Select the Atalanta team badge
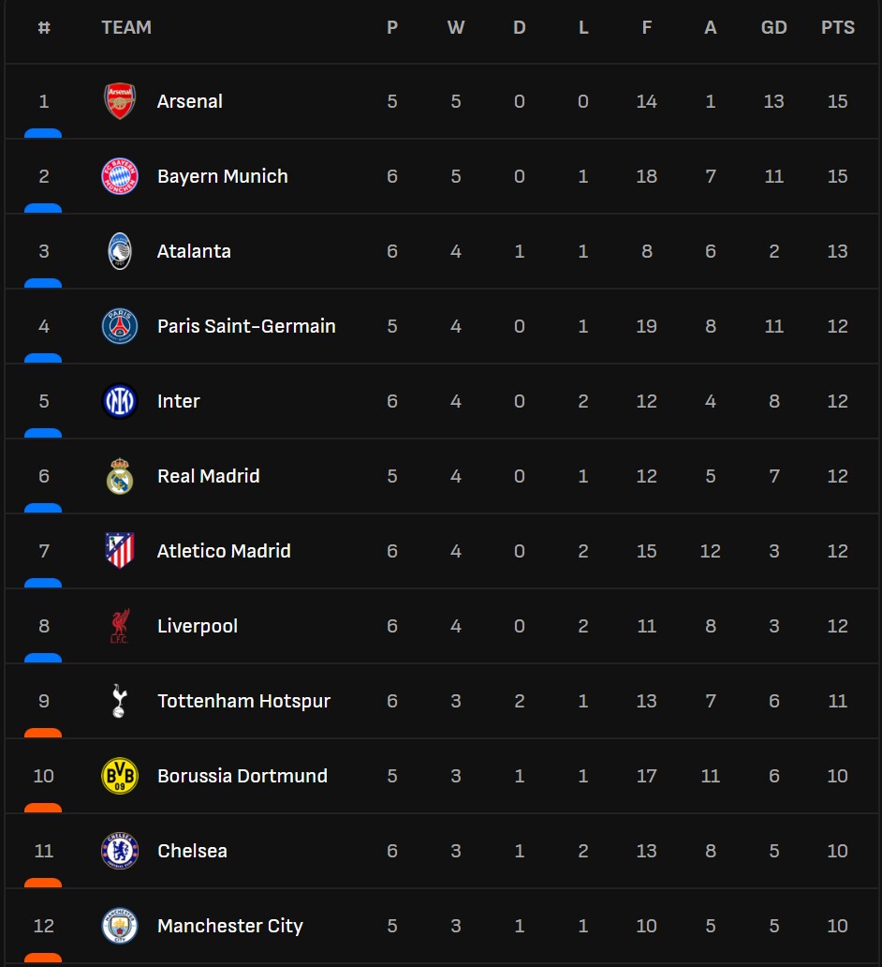Screen dimensions: 882x967 pyautogui.click(x=120, y=251)
